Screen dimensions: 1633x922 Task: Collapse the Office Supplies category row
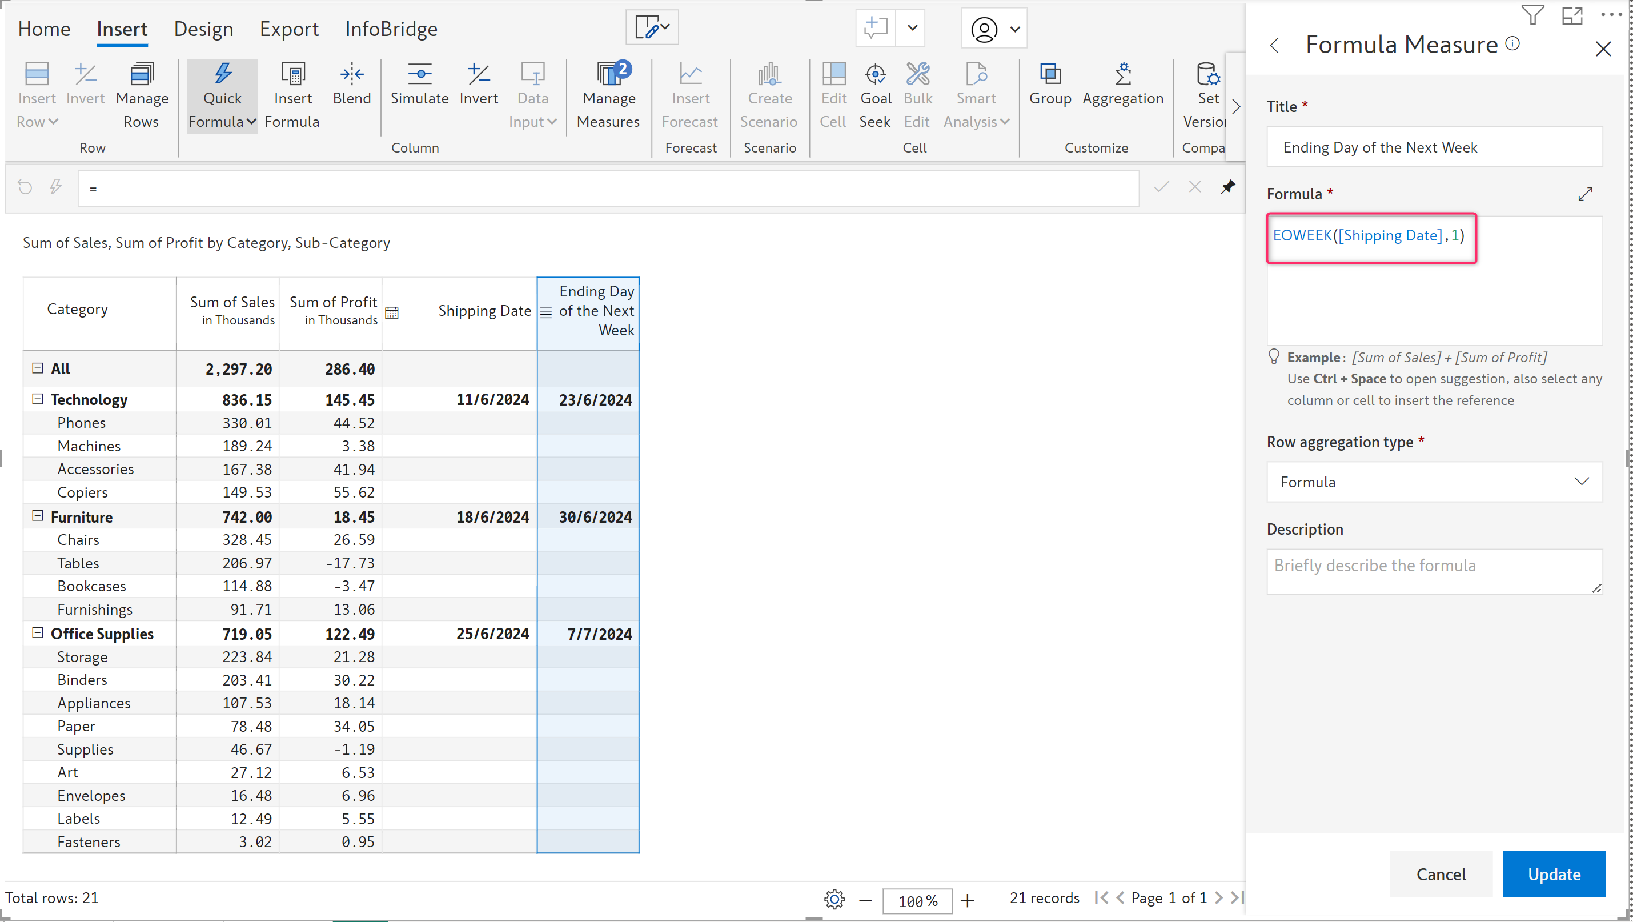tap(37, 633)
